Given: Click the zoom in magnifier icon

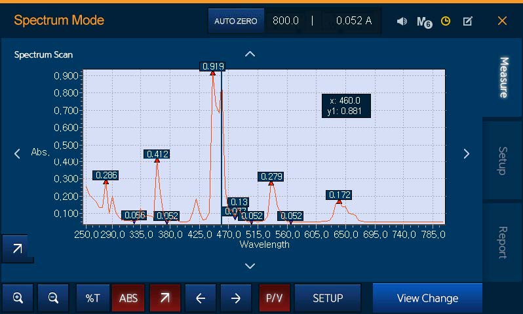Looking at the screenshot, I should pyautogui.click(x=18, y=298).
